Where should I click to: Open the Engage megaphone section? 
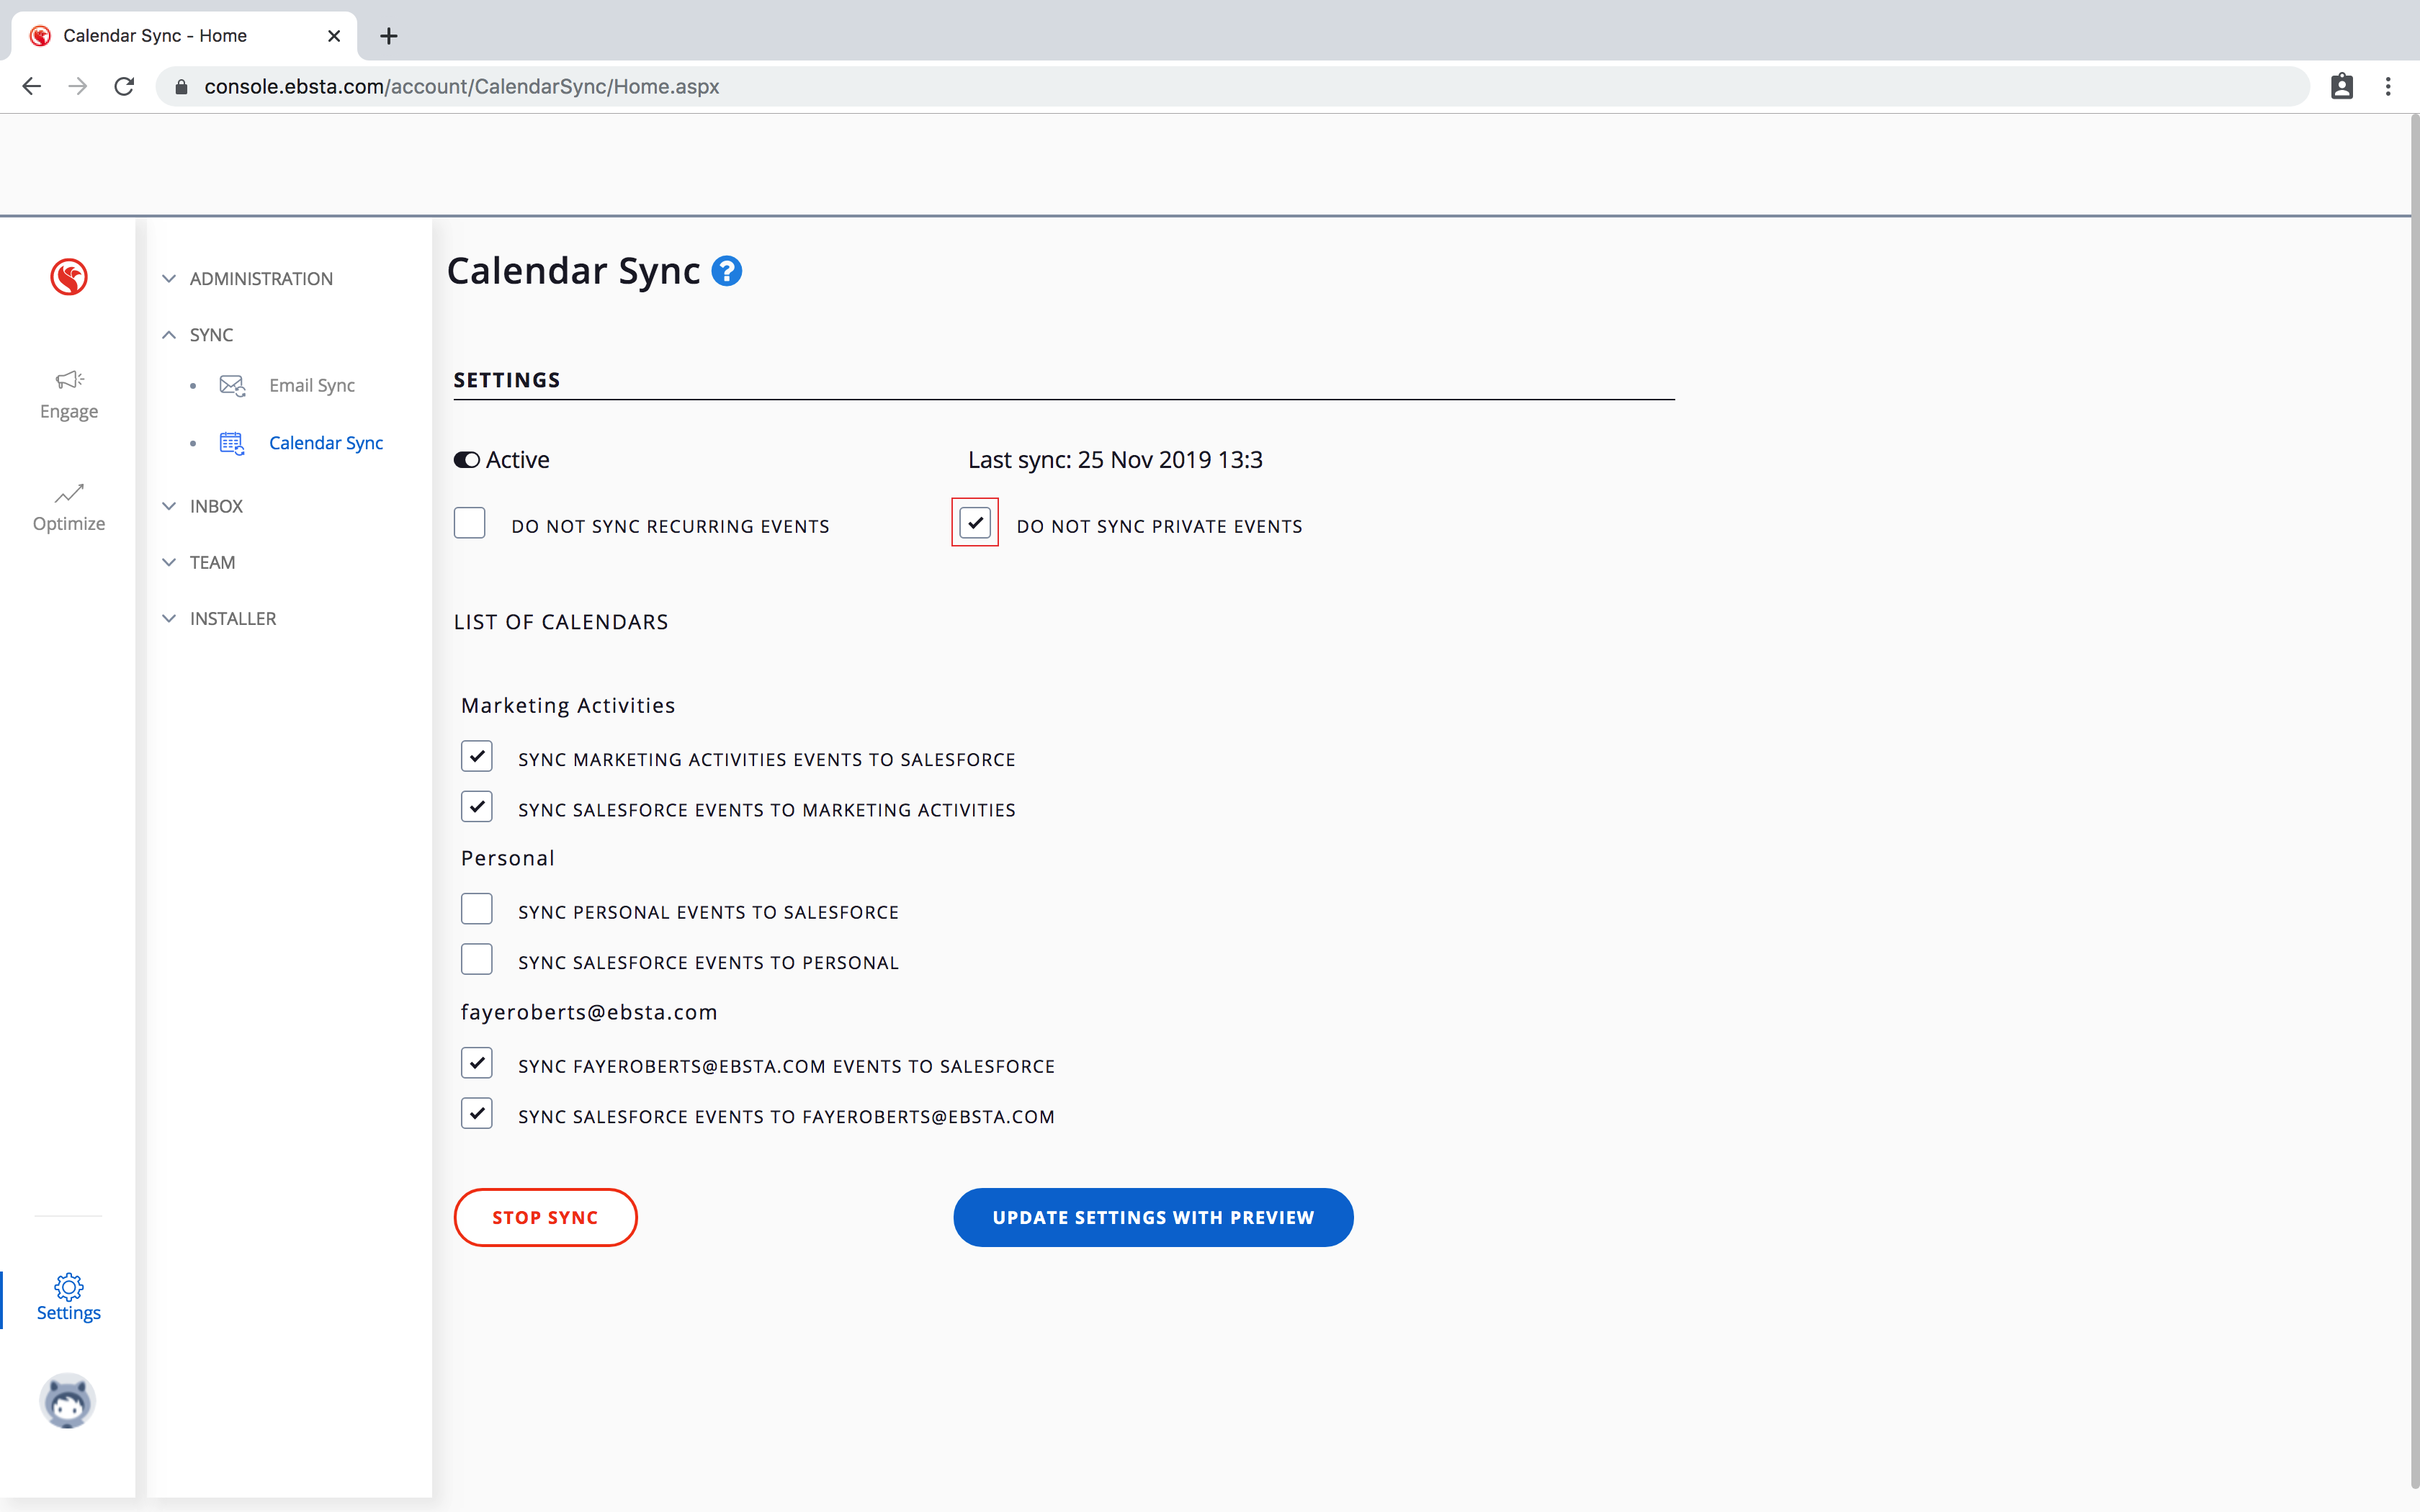(69, 394)
